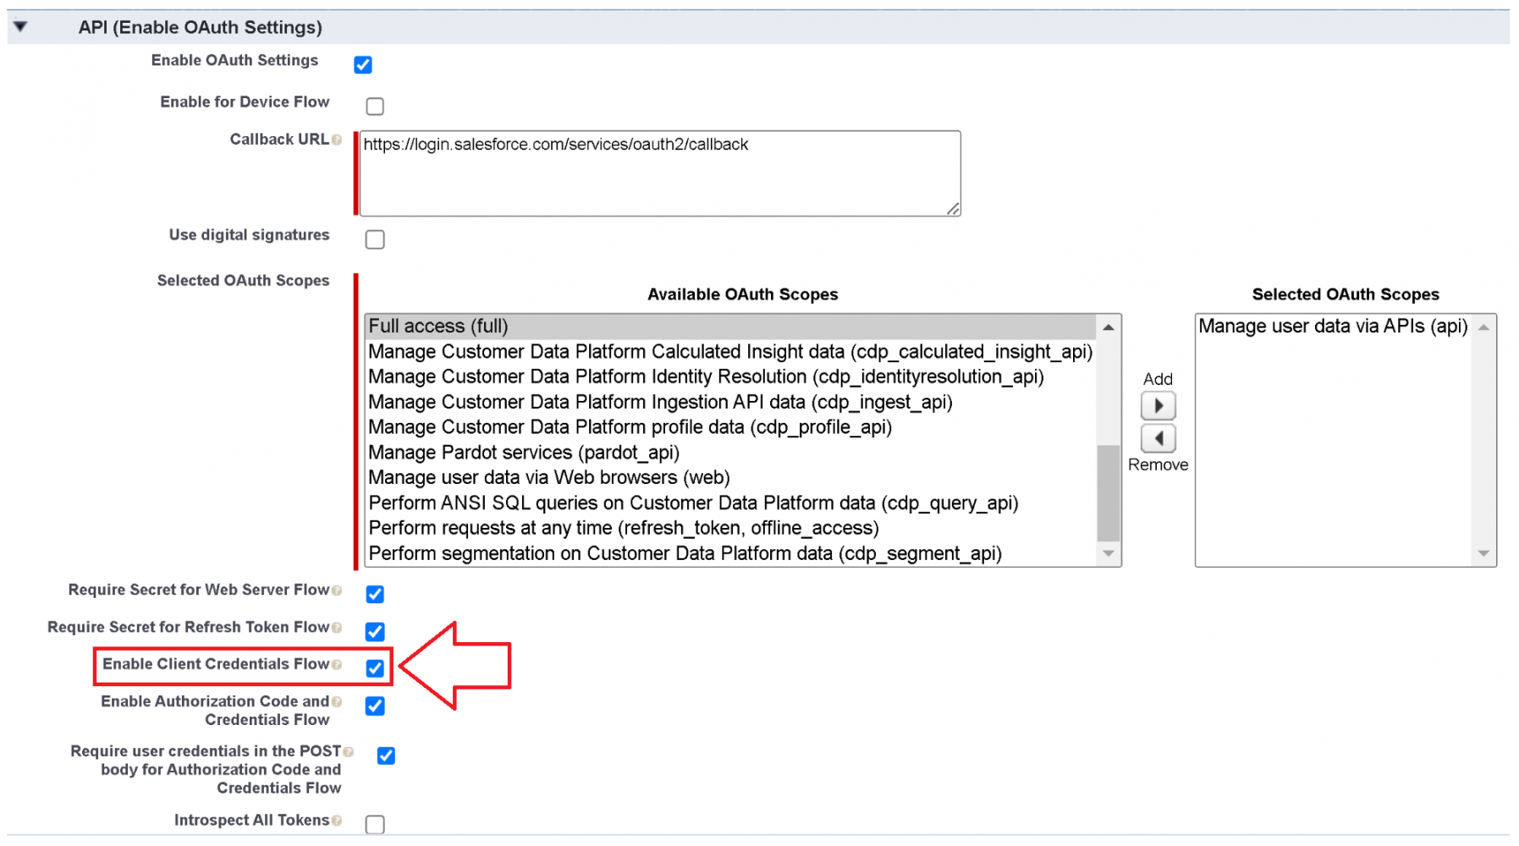
Task: Collapse the API Enable OAuth Settings section
Action: pyautogui.click(x=20, y=27)
